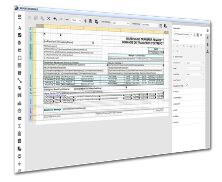This screenshot has width=222, height=182.
Task: Open the hamburger menu
Action: [x=20, y=17]
